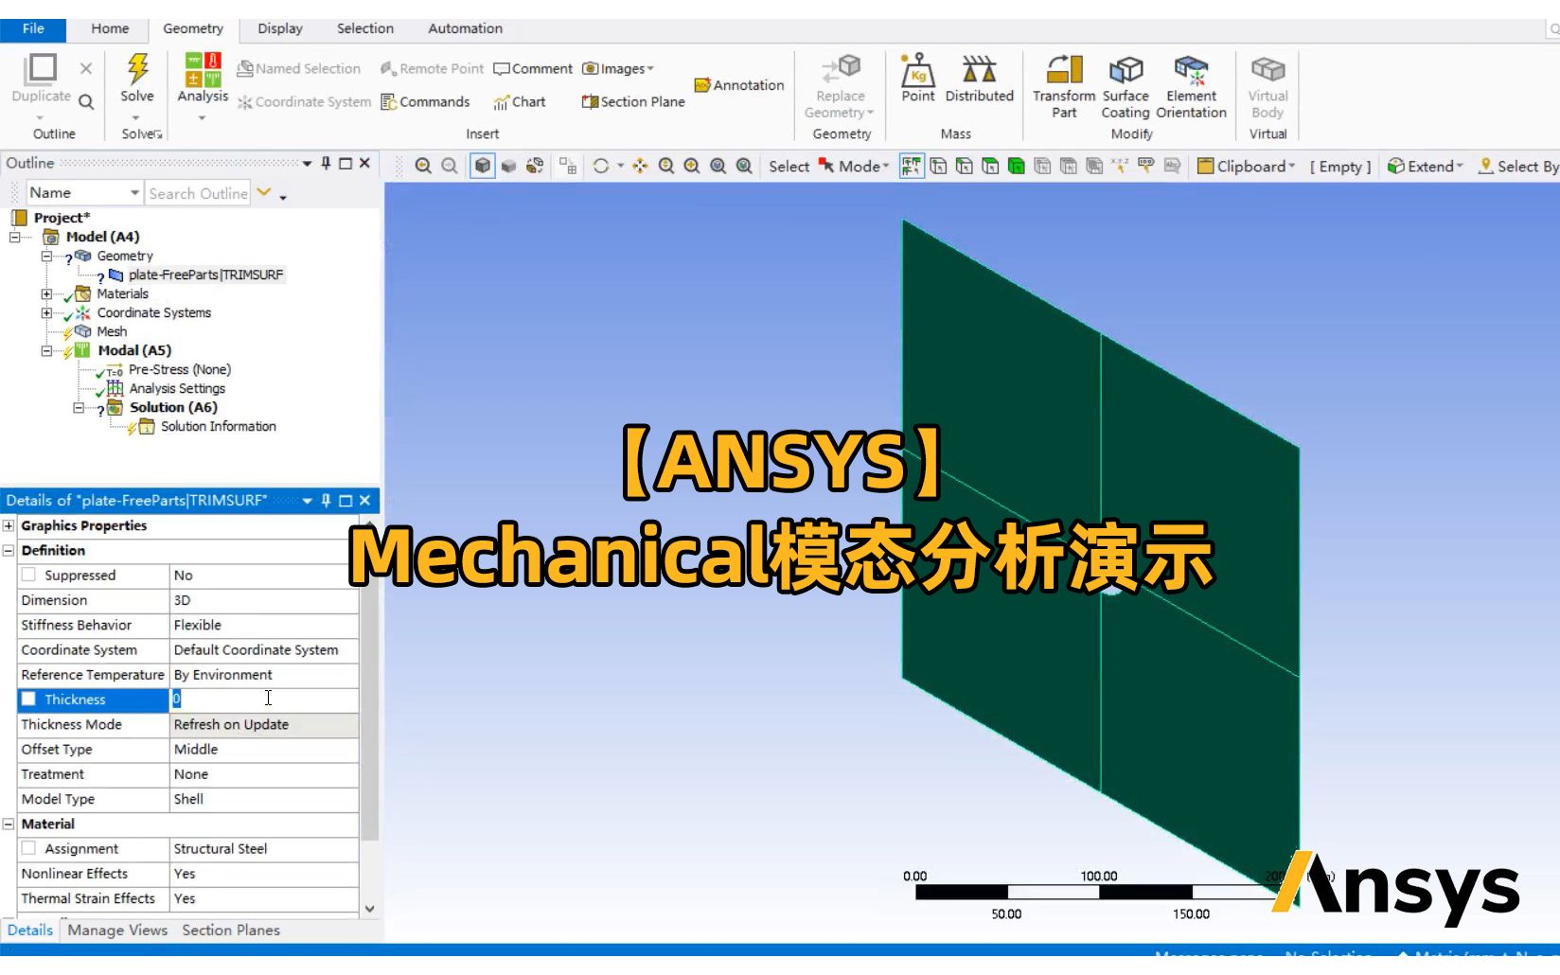Open the Analysis icon in ribbon
The width and height of the screenshot is (1560, 975).
tap(203, 69)
